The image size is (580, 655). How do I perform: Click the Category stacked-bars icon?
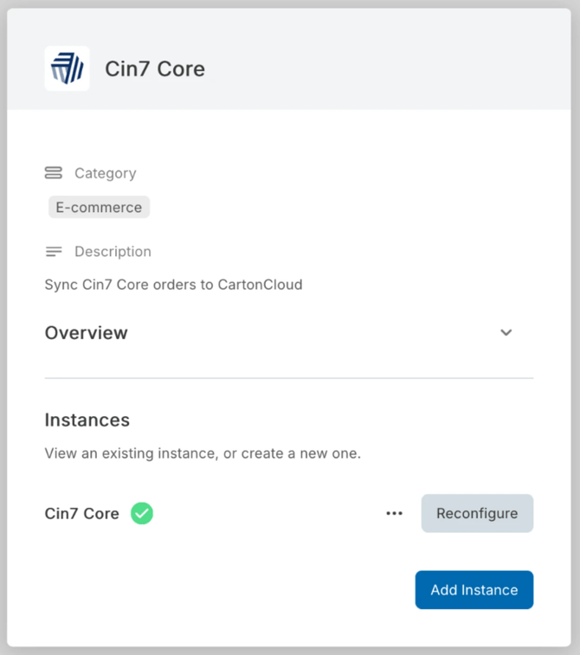[54, 173]
